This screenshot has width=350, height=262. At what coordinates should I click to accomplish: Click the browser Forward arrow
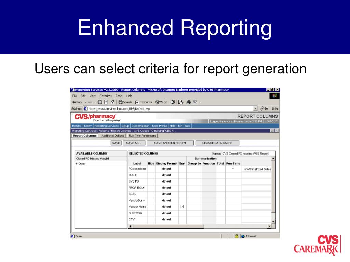click(90, 102)
